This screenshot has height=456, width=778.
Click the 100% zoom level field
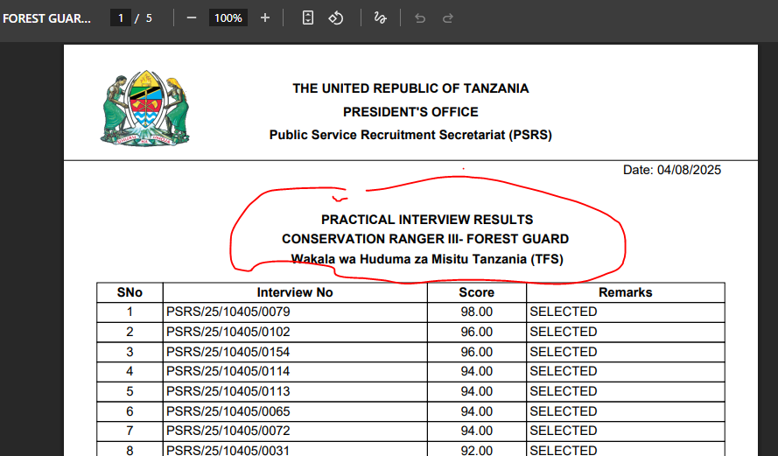click(x=228, y=18)
